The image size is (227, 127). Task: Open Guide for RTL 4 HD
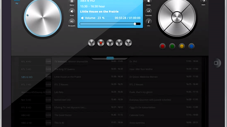click(x=48, y=61)
